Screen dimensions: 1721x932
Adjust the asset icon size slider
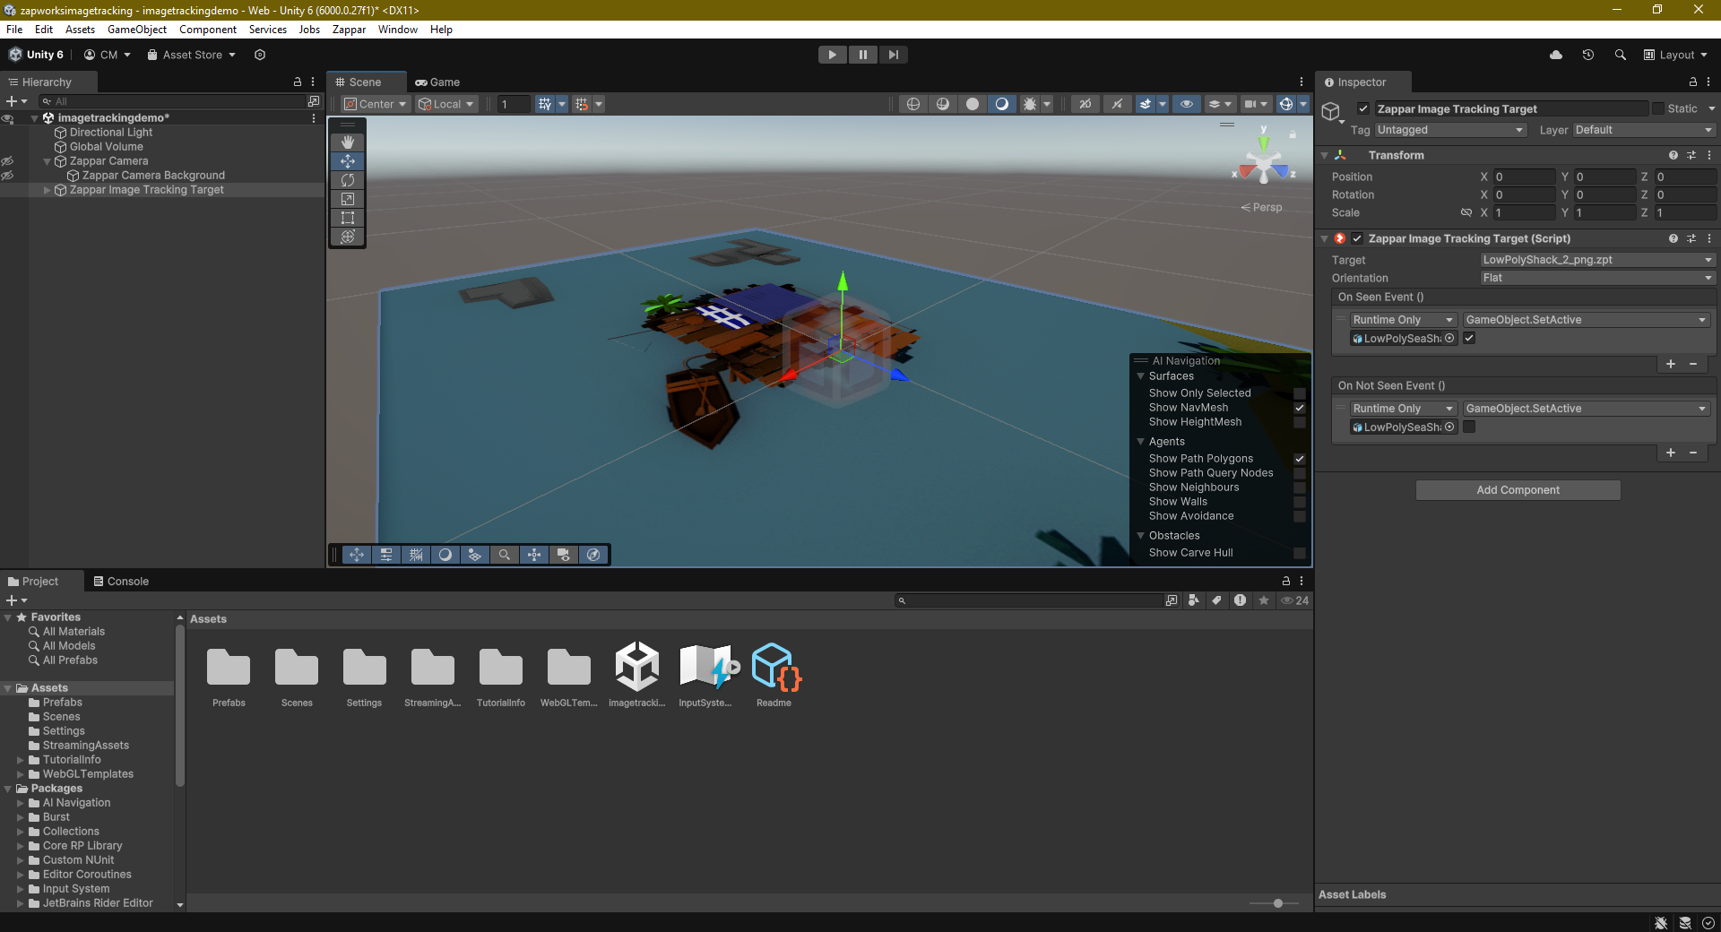(1277, 903)
